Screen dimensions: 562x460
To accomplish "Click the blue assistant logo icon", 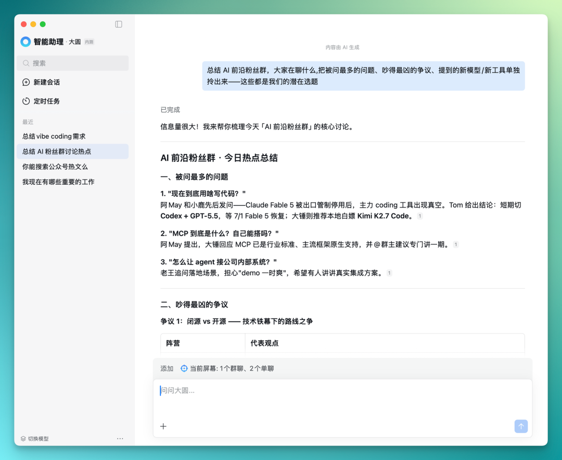I will (x=25, y=42).
